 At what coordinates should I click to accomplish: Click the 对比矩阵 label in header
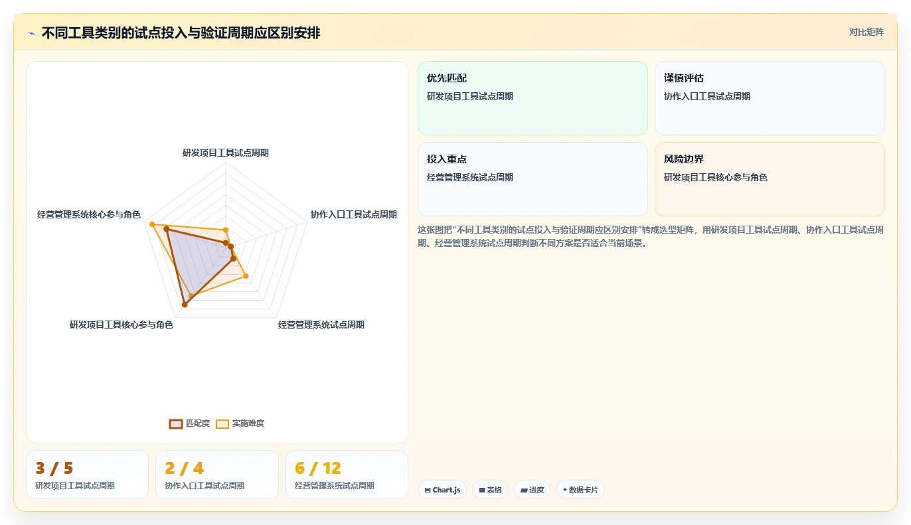click(x=866, y=32)
